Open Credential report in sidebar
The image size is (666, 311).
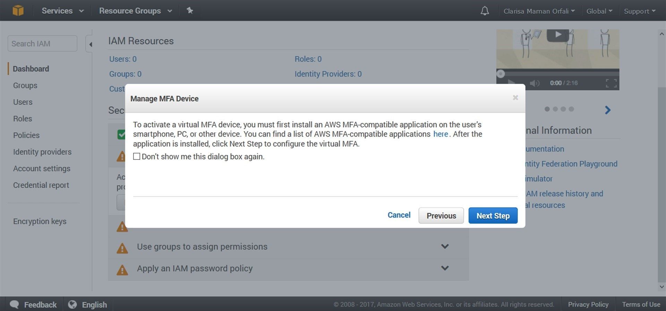tap(41, 185)
